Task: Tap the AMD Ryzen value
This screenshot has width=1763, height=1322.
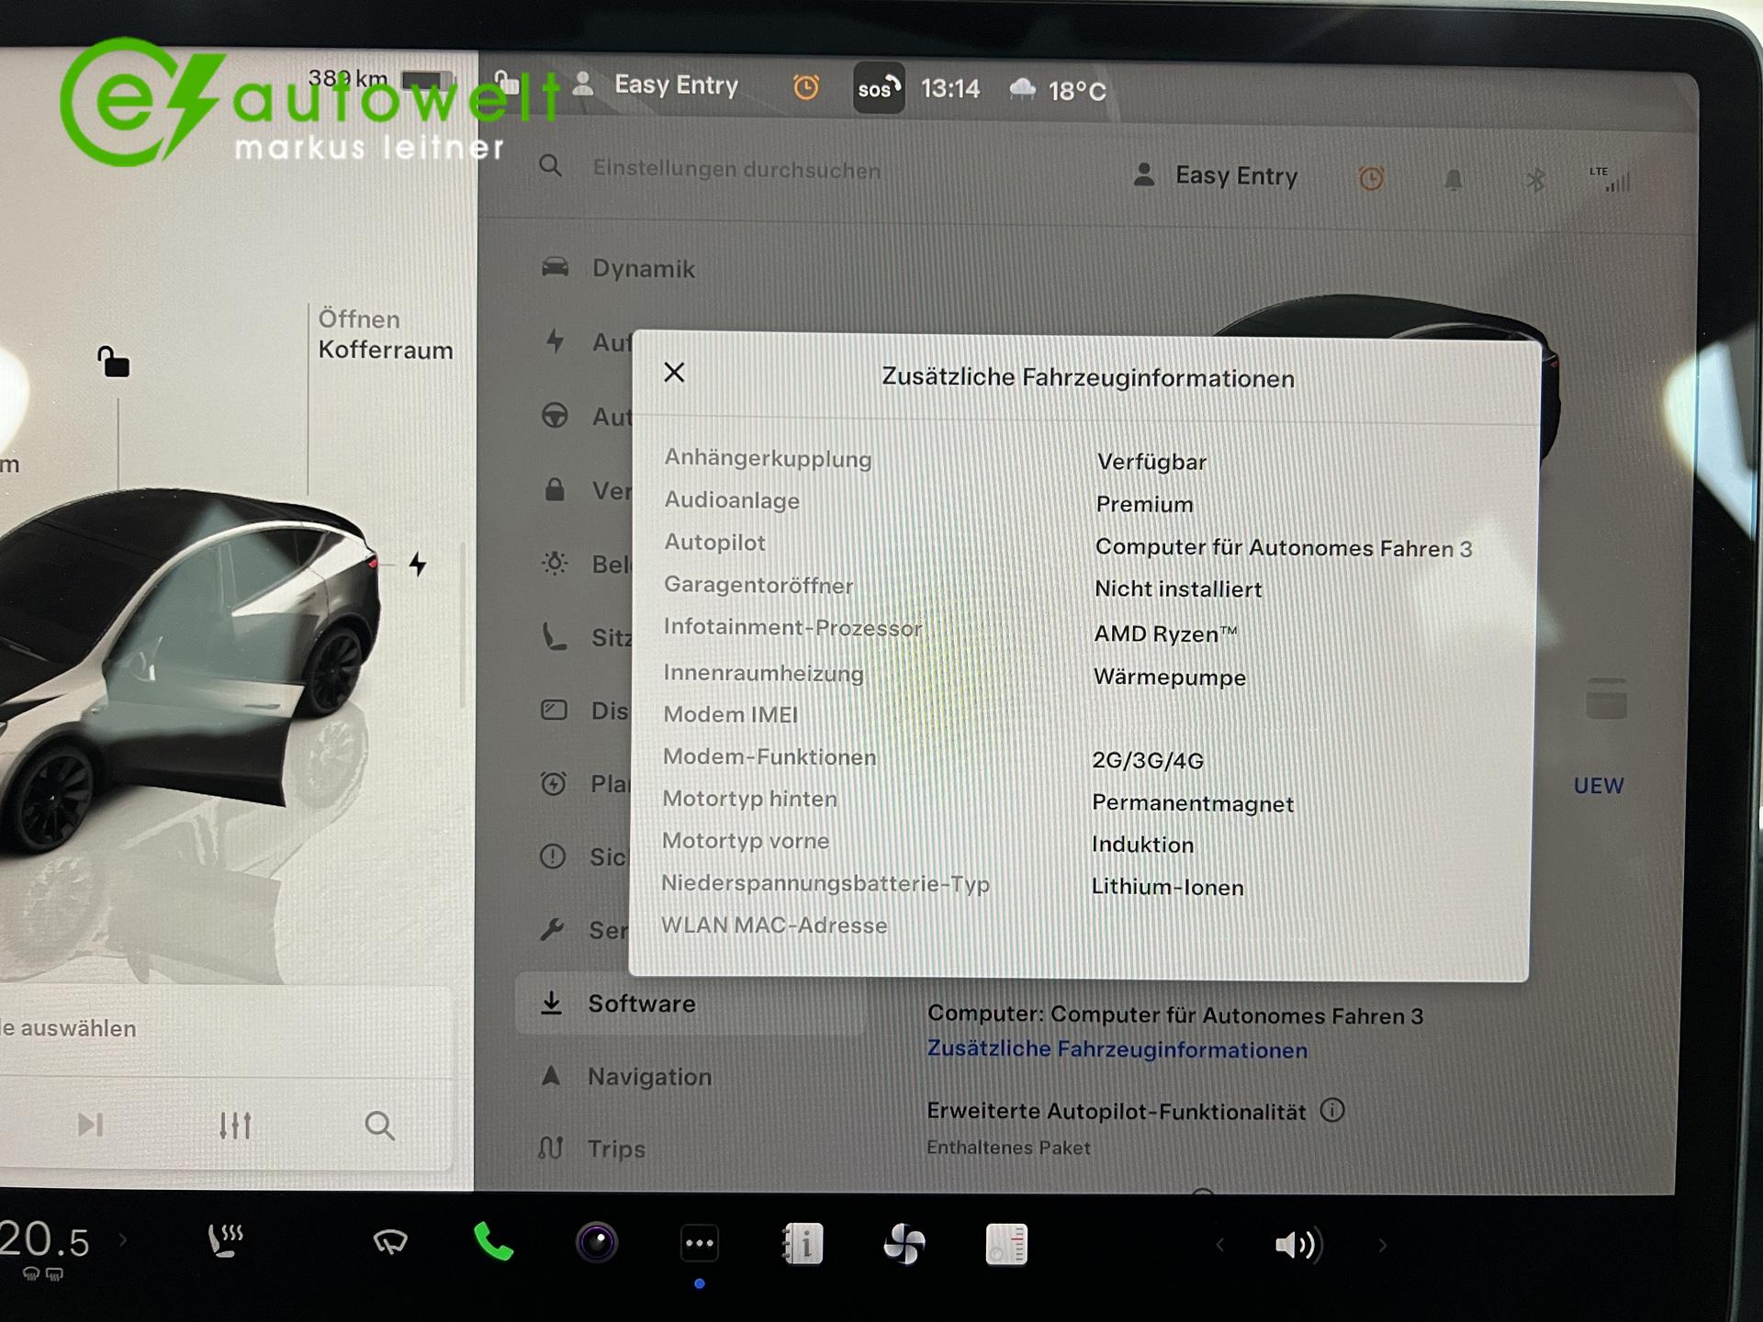Action: click(x=1165, y=633)
